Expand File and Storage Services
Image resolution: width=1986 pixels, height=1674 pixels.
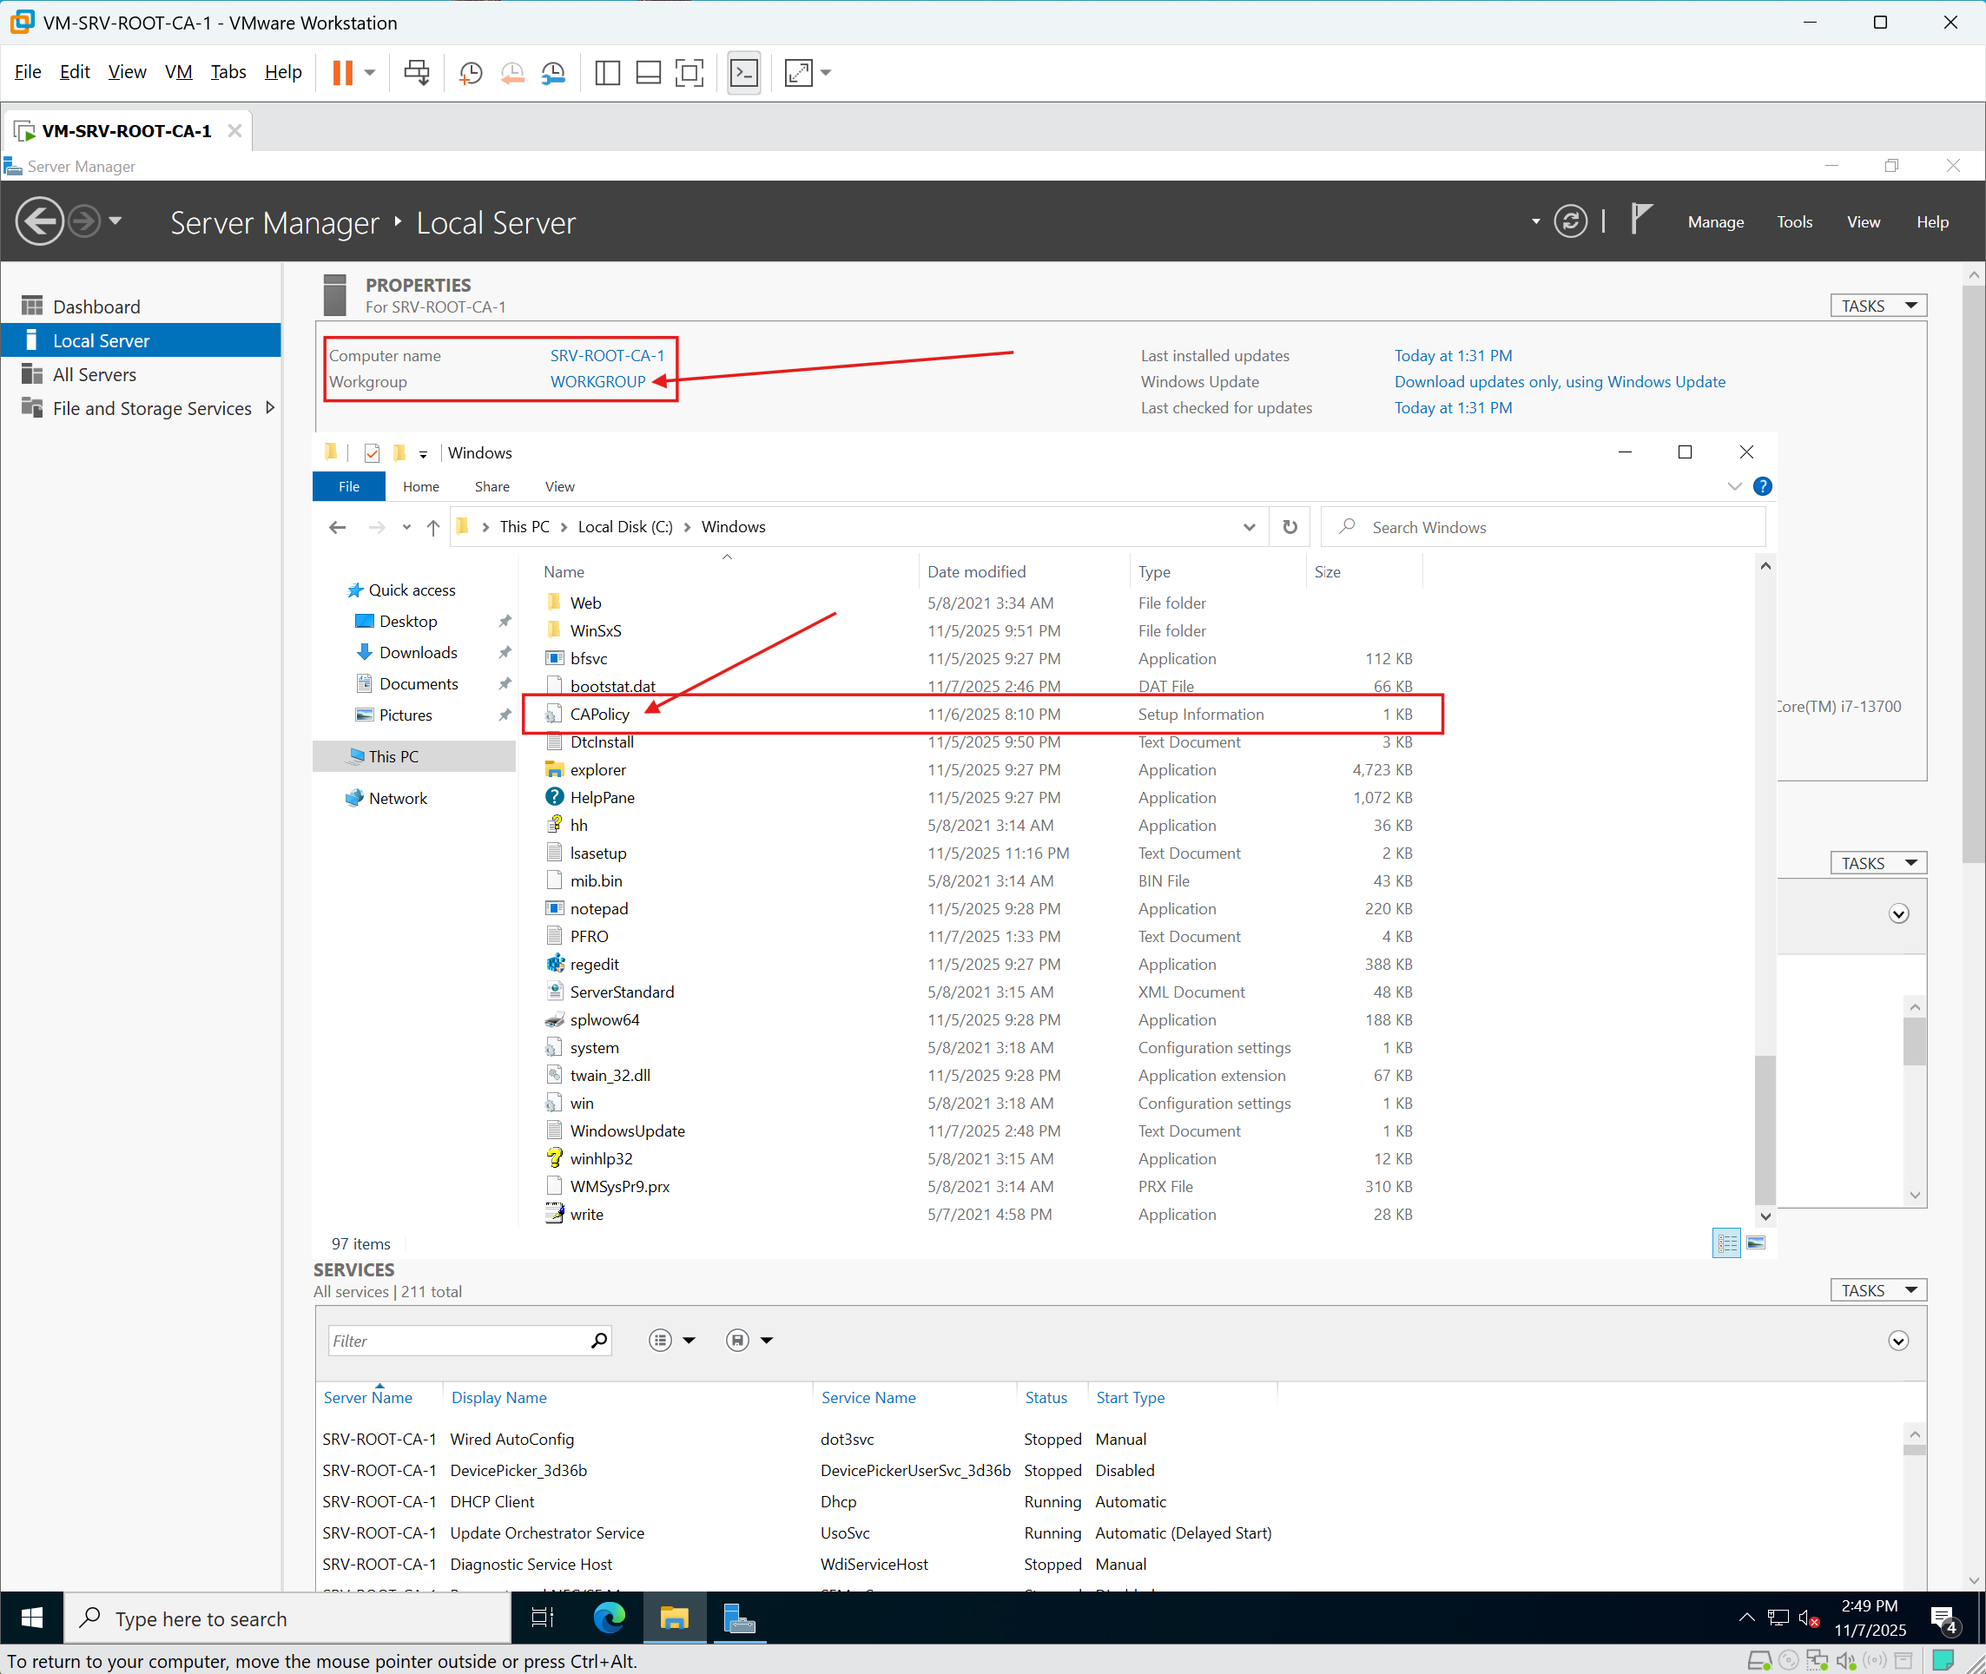[x=272, y=407]
